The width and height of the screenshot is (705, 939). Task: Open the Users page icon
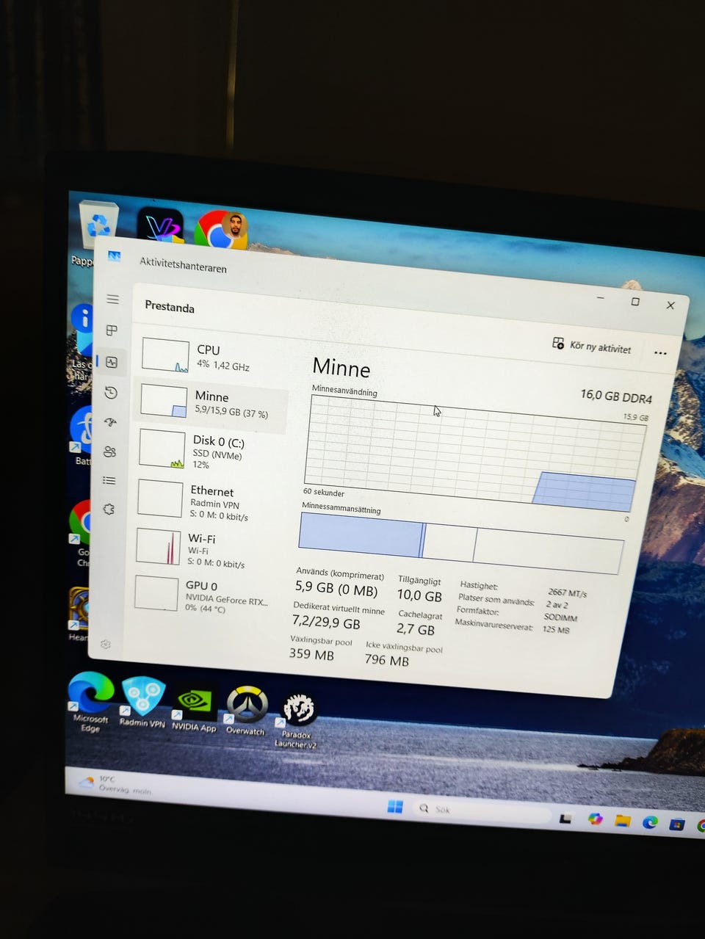tap(110, 452)
